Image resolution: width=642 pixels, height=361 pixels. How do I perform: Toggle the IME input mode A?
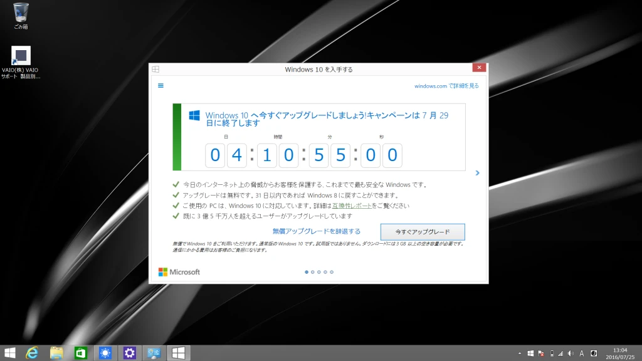[581, 353]
